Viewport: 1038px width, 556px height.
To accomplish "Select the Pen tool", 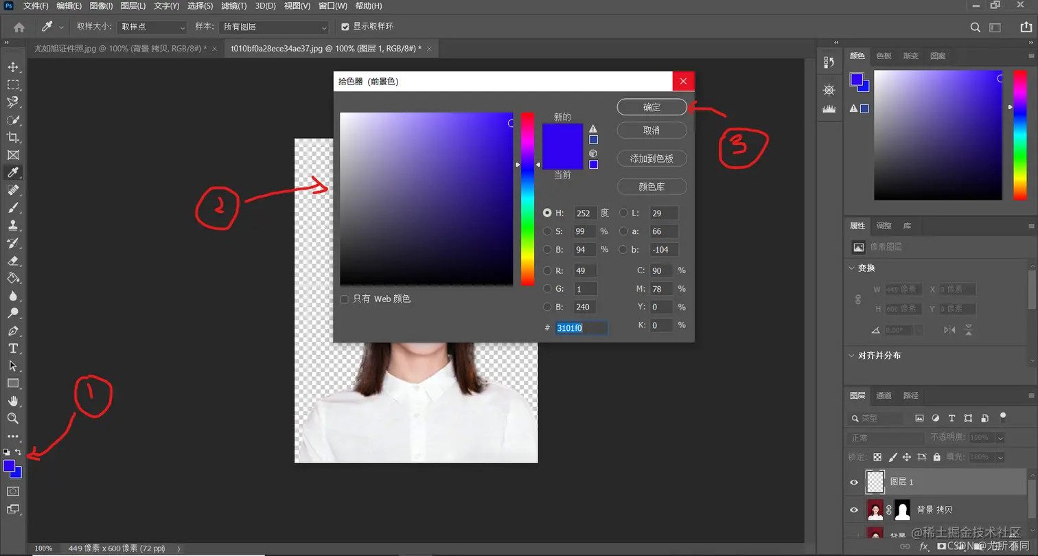I will [x=13, y=331].
